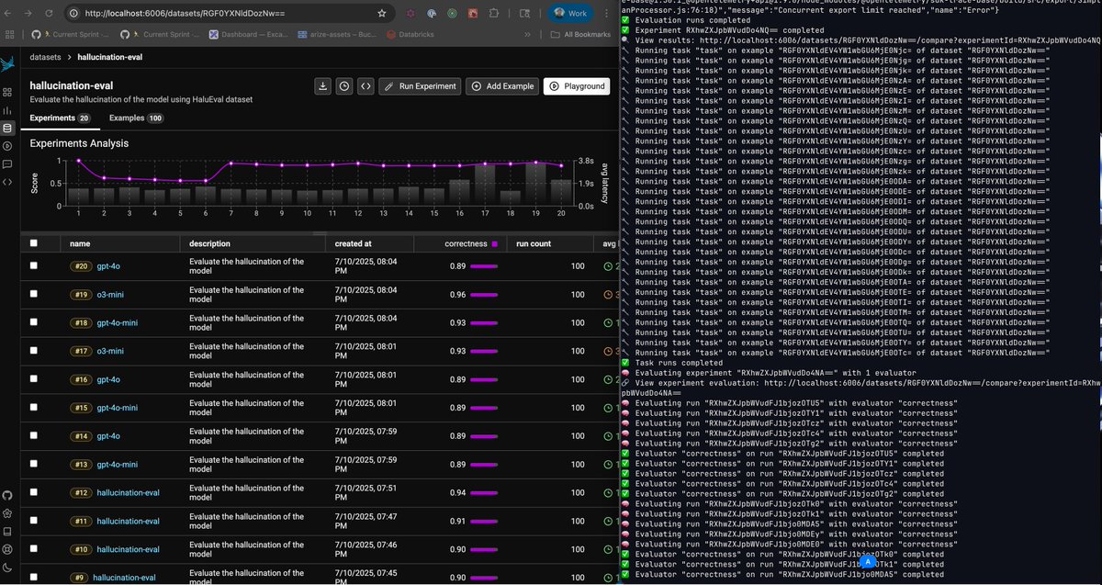Click the correctness bar of experiment #19
The image size is (1102, 585).
pyautogui.click(x=485, y=294)
